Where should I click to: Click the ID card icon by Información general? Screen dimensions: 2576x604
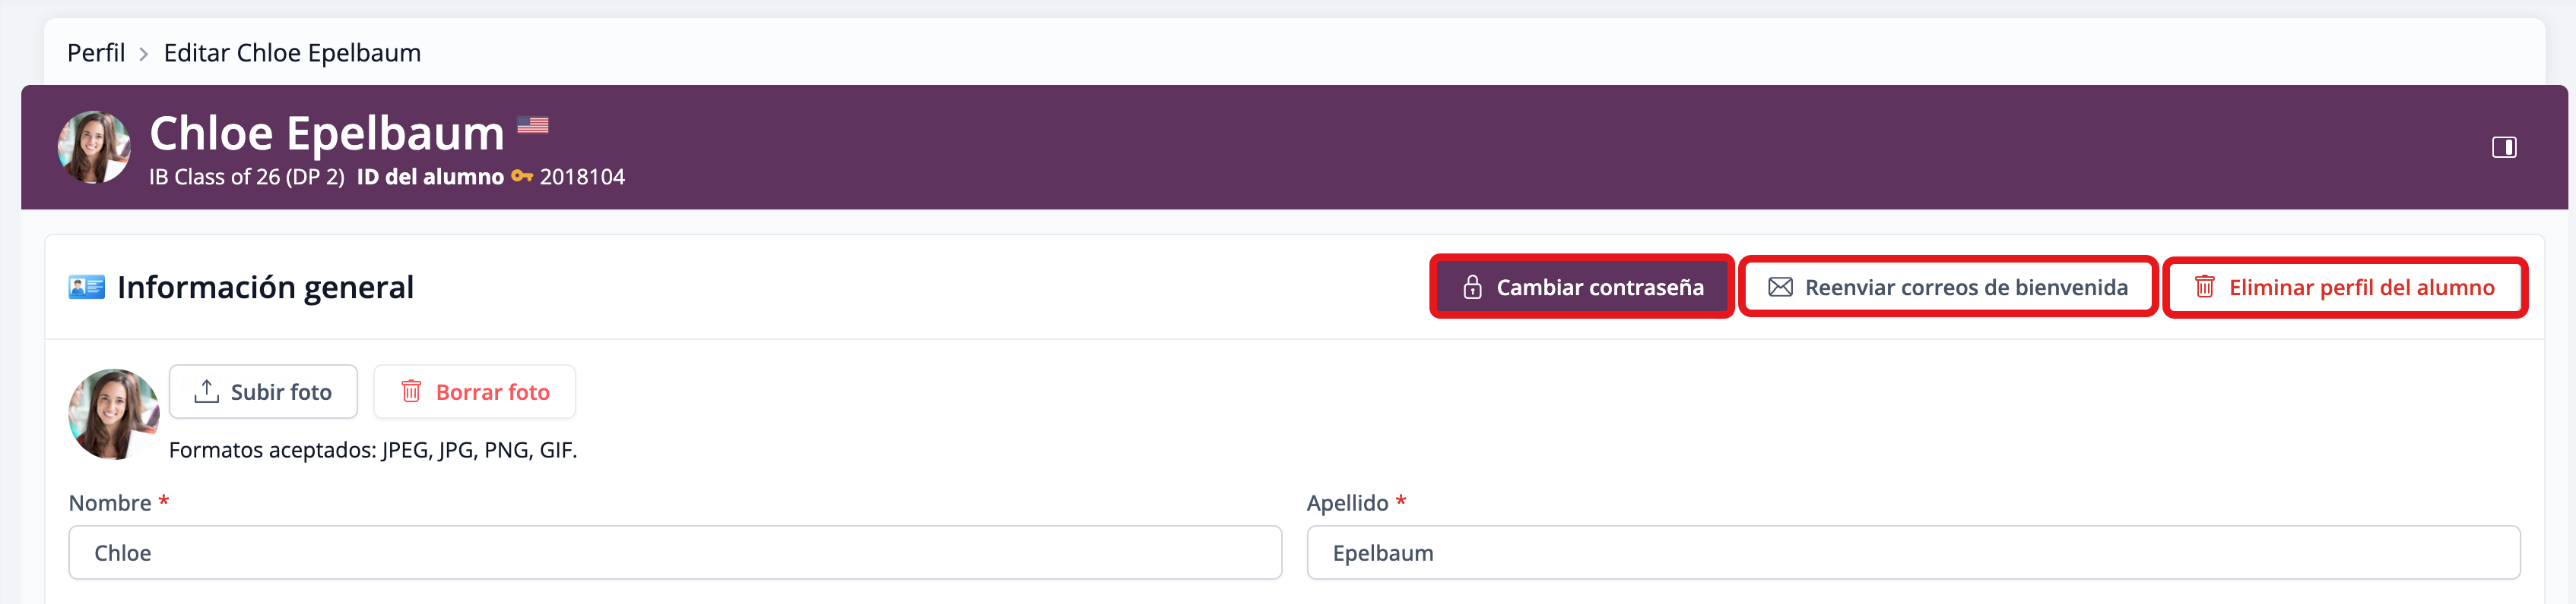tap(87, 288)
